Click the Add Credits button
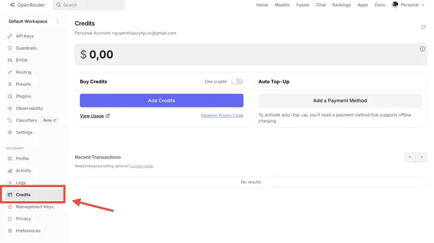This screenshot has width=434, height=243. point(162,101)
